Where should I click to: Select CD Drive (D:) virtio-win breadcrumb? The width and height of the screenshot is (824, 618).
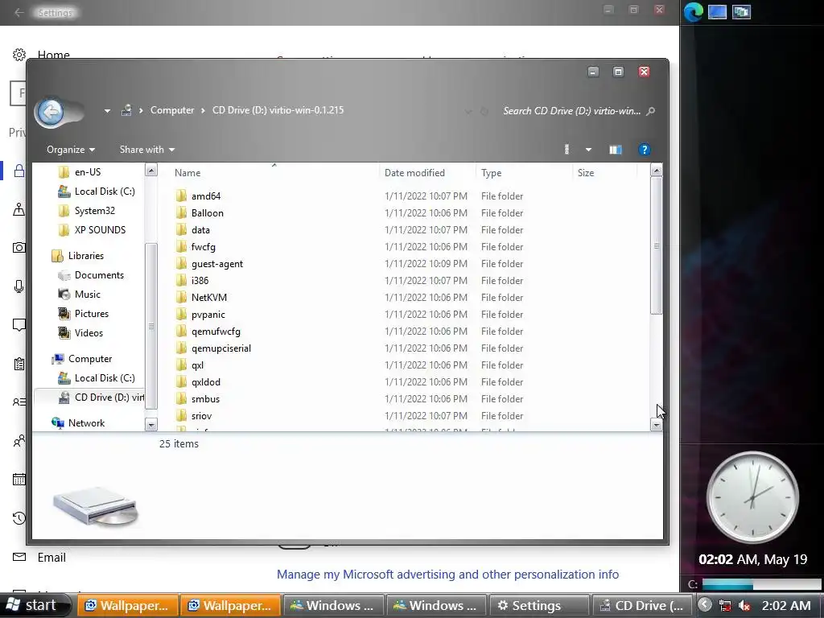point(278,110)
